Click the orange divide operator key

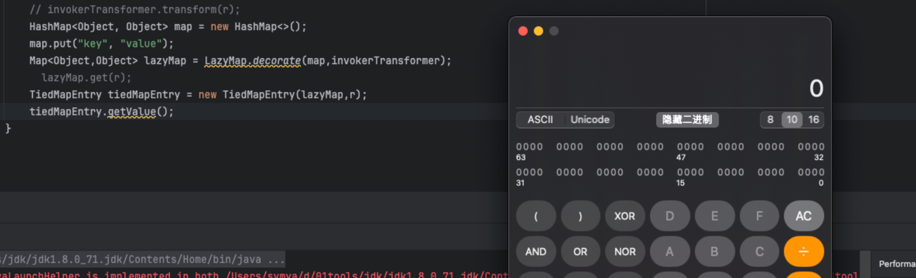(804, 252)
